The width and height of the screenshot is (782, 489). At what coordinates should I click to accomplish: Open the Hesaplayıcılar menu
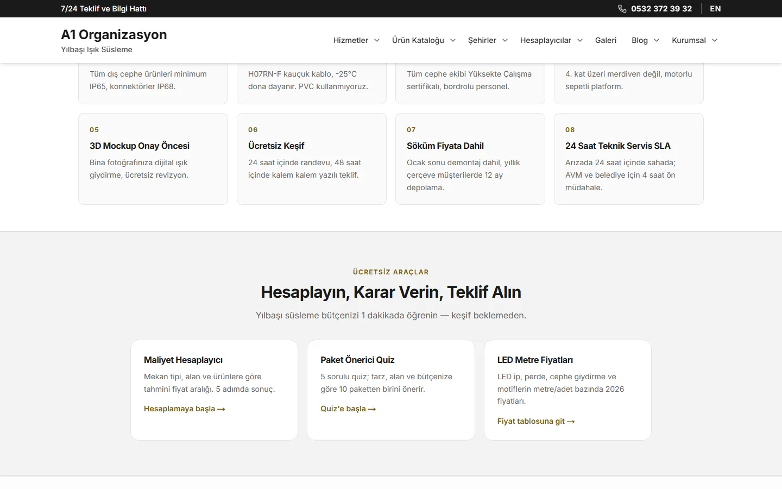546,40
